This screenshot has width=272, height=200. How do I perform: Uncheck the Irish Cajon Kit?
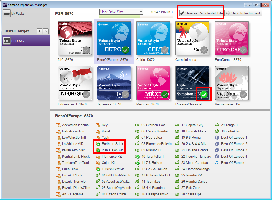pyautogui.click(x=98, y=150)
